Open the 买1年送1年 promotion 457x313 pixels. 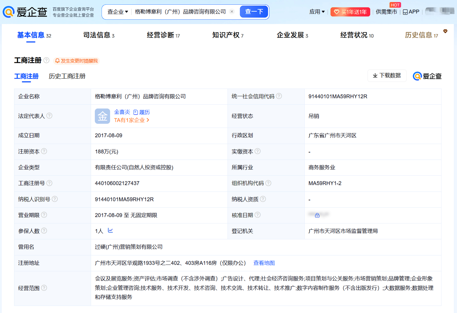350,12
